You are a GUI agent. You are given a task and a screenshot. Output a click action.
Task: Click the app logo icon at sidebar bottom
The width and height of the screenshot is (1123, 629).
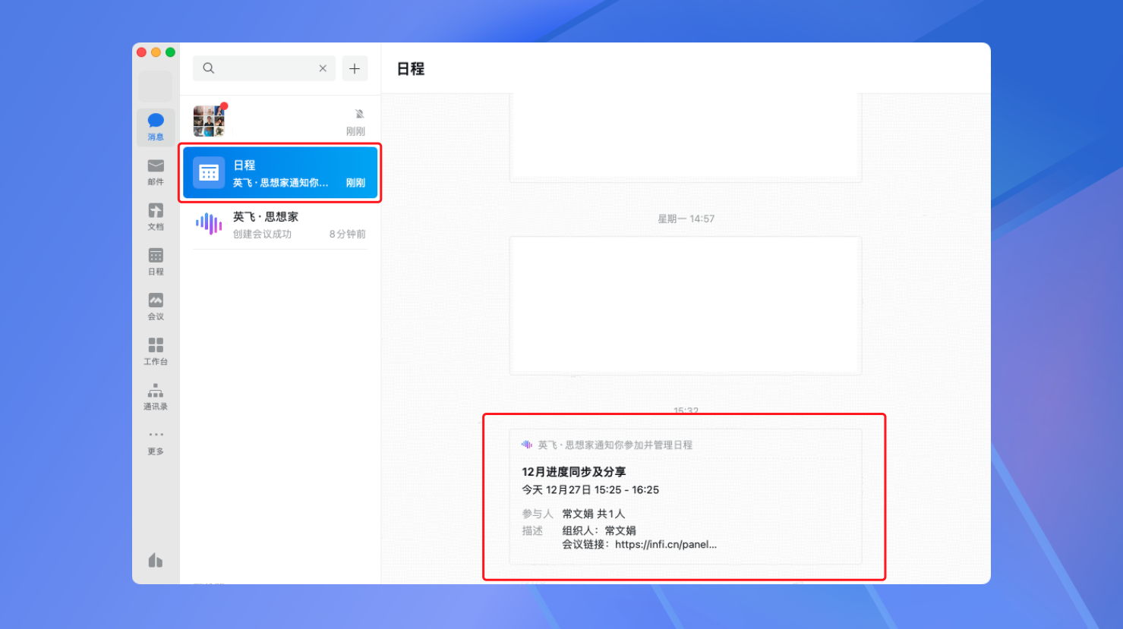click(156, 560)
